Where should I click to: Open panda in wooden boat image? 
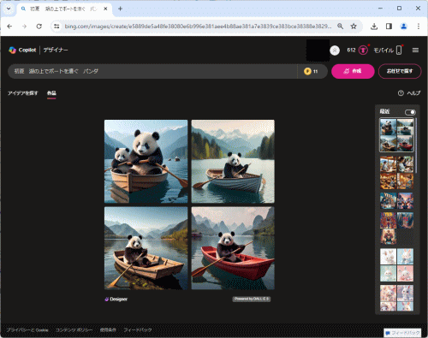coord(146,248)
